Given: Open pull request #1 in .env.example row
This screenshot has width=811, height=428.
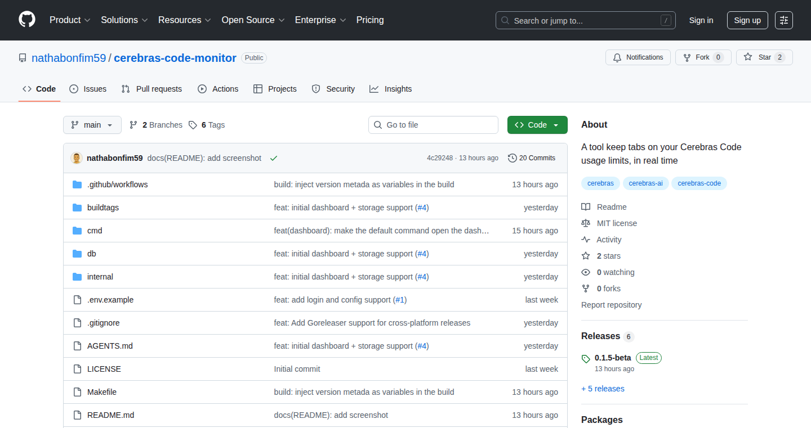Looking at the screenshot, I should tap(400, 300).
